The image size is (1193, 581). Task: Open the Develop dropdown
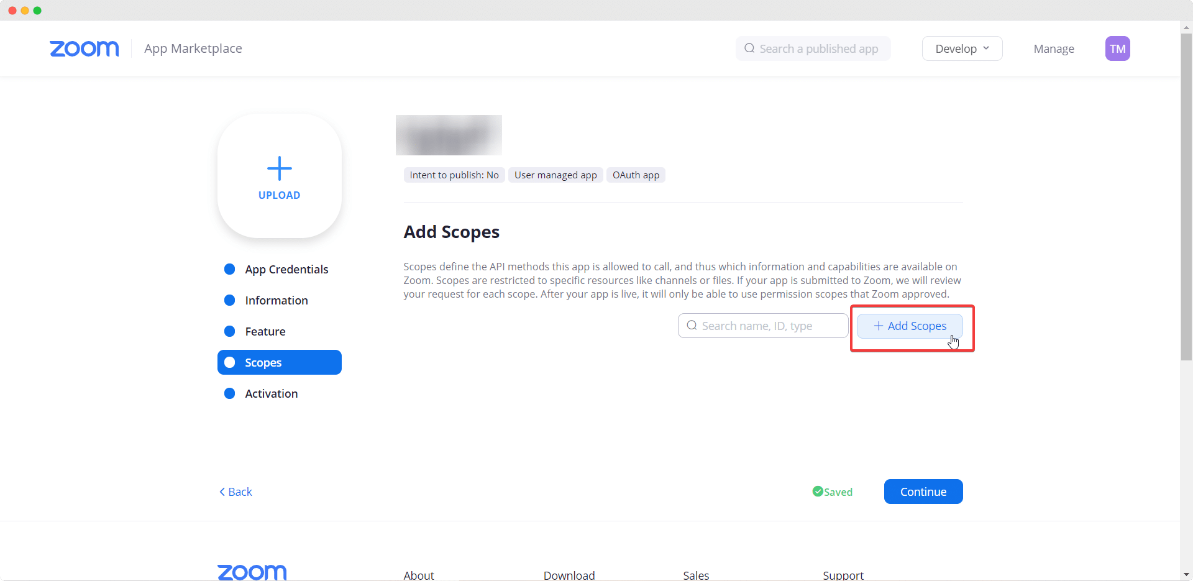961,48
